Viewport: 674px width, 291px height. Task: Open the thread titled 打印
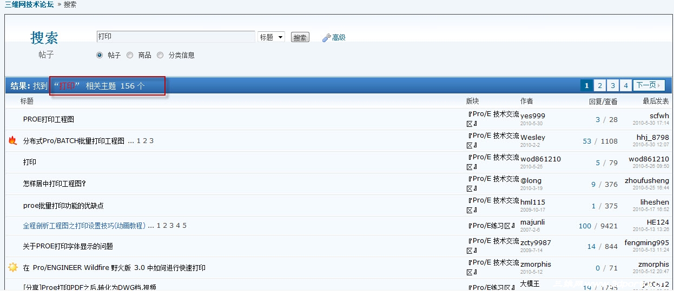[x=30, y=163]
